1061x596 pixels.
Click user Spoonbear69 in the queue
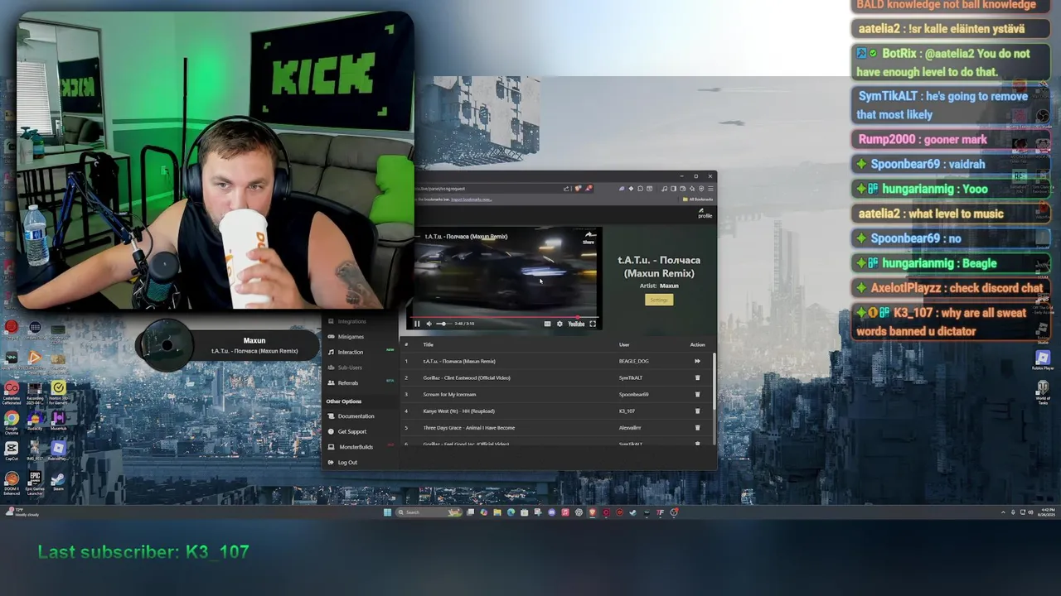coord(633,394)
